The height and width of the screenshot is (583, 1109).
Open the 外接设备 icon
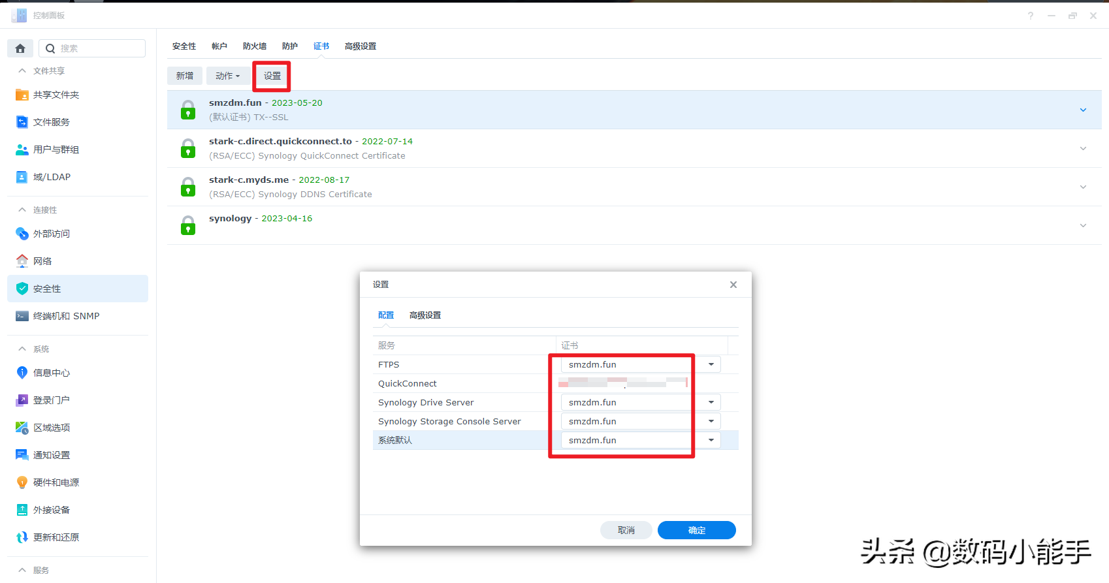(22, 510)
